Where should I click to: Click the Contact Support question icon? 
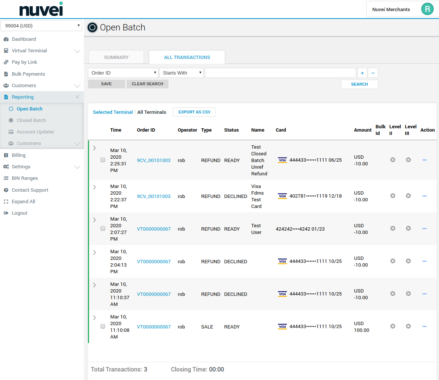point(6,190)
